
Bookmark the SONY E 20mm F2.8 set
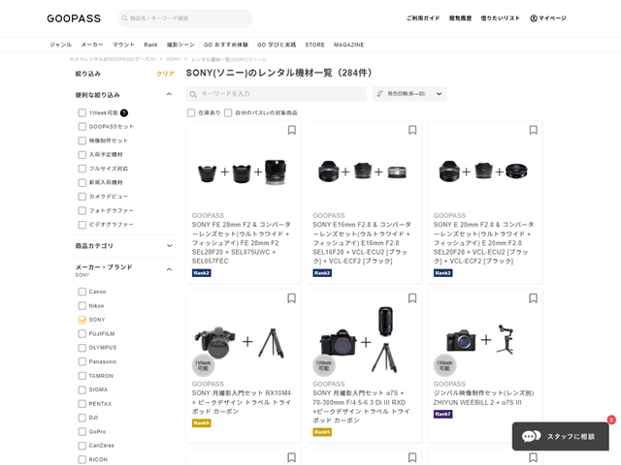pyautogui.click(x=533, y=130)
